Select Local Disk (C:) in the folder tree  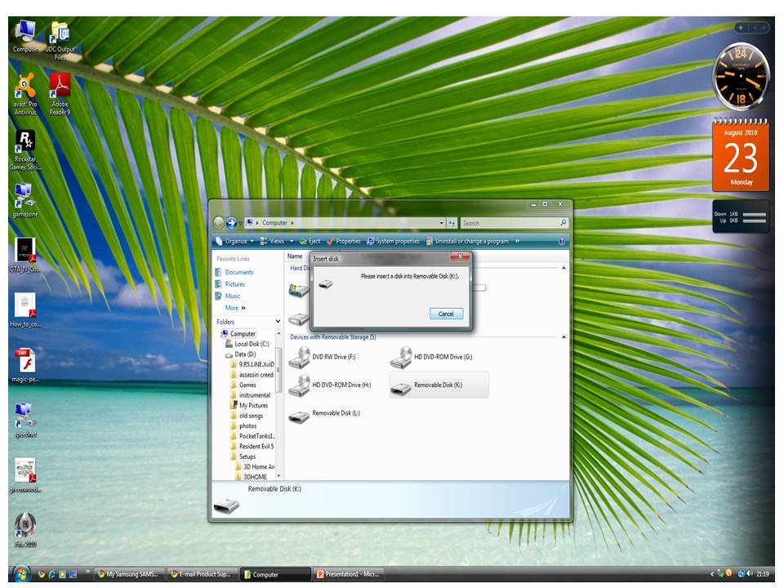point(251,344)
